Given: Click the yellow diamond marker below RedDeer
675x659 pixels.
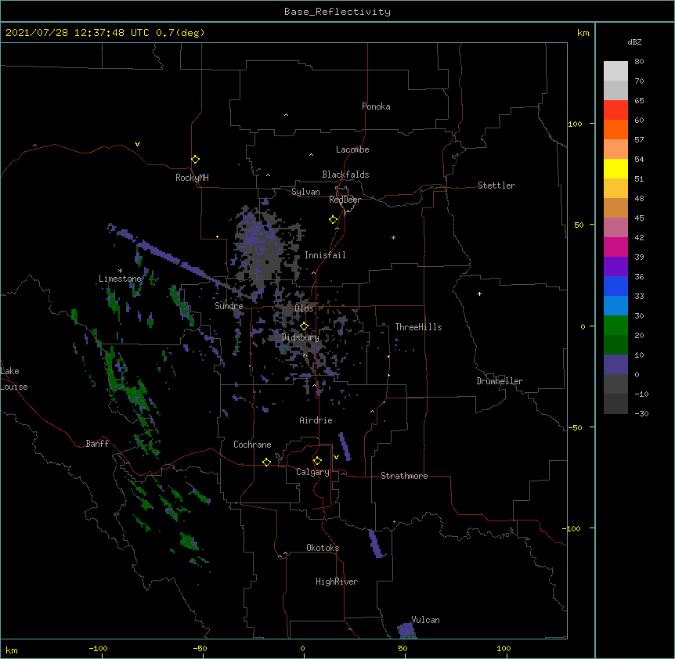Looking at the screenshot, I should [x=333, y=220].
